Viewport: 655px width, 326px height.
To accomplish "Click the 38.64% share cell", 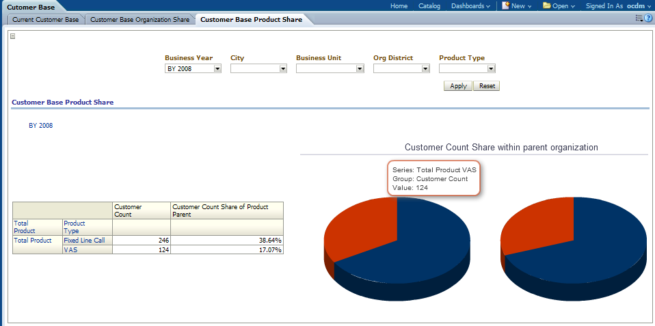I will pyautogui.click(x=227, y=241).
